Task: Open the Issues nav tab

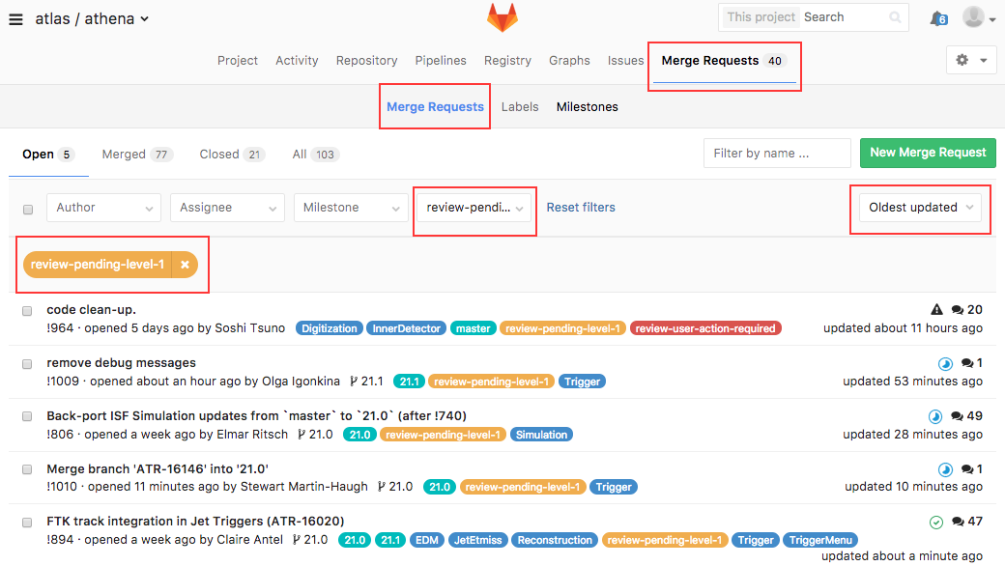Action: click(x=625, y=60)
